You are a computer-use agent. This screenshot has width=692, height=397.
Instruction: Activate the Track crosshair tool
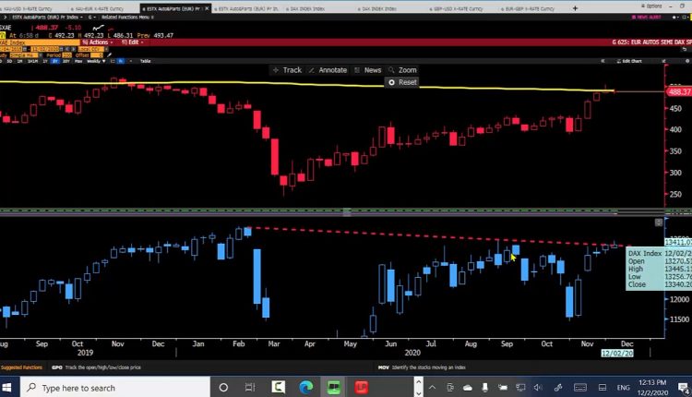287,70
